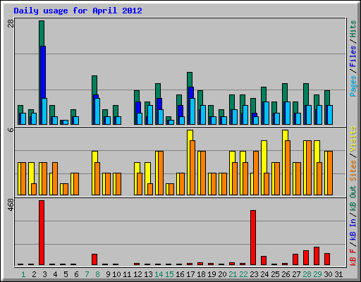Image resolution: width=361 pixels, height=282 pixels.
Task: Click the yellow Visits bar for day 26
Action: [x=285, y=135]
